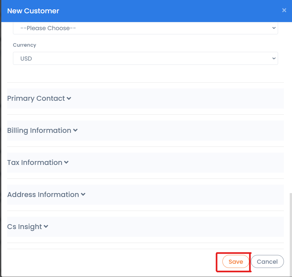Open the Currency dropdown showing USD
The image size is (292, 277).
[145, 58]
